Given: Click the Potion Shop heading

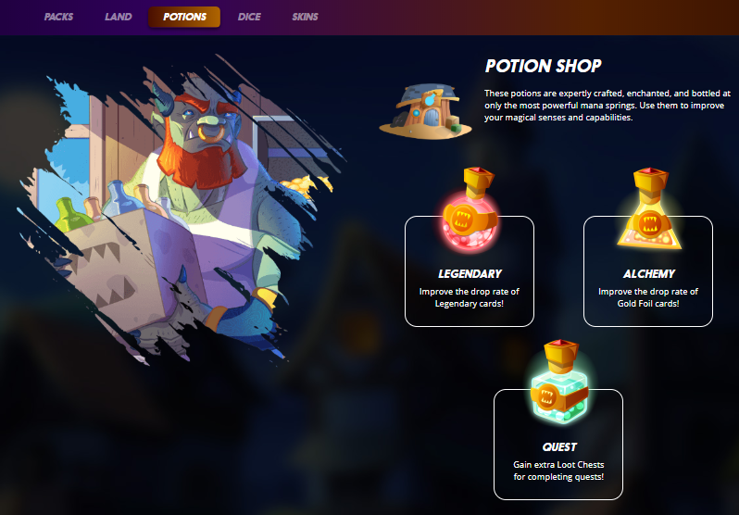Looking at the screenshot, I should pyautogui.click(x=543, y=66).
